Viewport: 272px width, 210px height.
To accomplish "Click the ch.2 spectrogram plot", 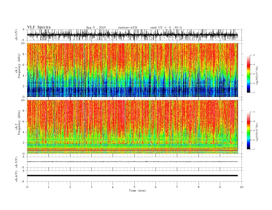I will point(133,127).
